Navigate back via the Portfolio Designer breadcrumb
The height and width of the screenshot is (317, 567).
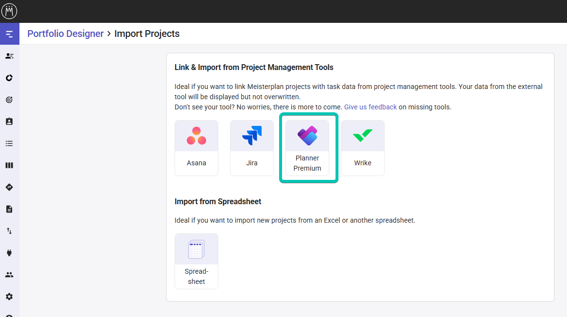click(65, 34)
